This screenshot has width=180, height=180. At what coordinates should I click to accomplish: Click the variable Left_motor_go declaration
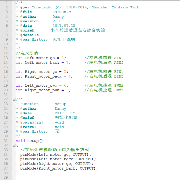coord(40,58)
